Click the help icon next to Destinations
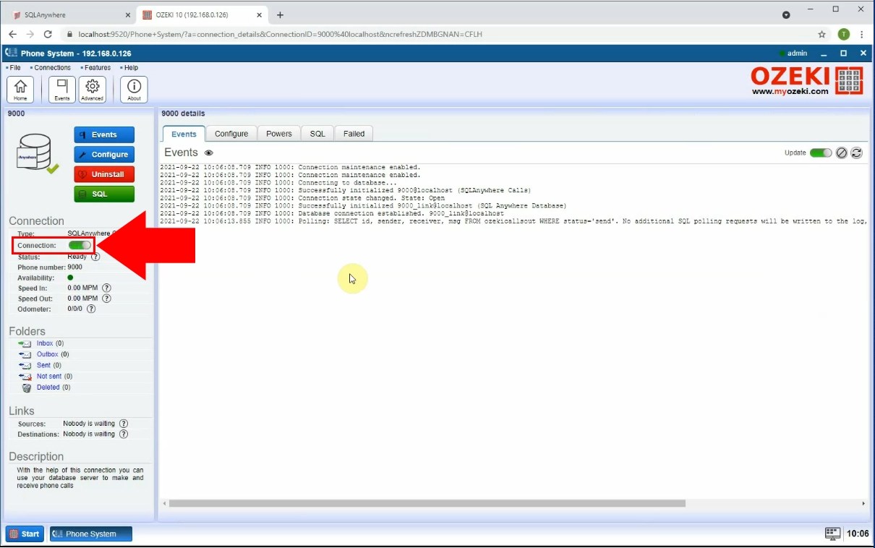Screen dimensions: 875x548 pos(124,434)
